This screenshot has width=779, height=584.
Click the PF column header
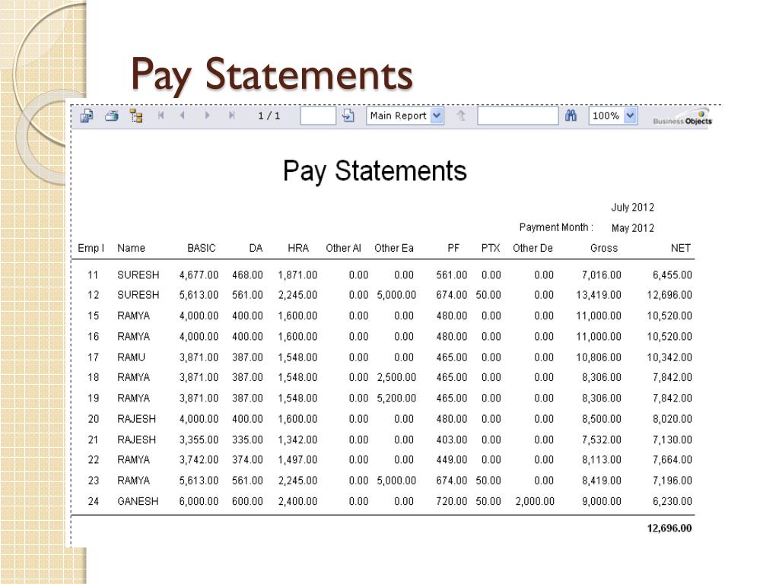pyautogui.click(x=453, y=248)
